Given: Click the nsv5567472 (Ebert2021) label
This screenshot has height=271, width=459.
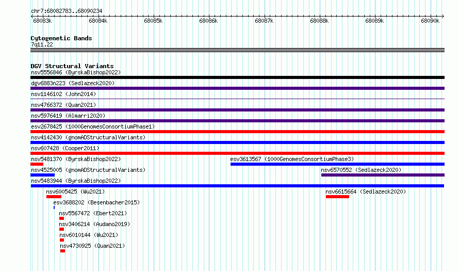Looking at the screenshot, I should [x=93, y=213].
